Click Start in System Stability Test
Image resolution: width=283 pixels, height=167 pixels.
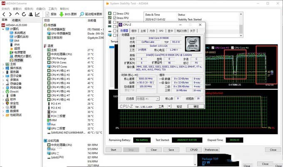pyautogui.click(x=114, y=150)
